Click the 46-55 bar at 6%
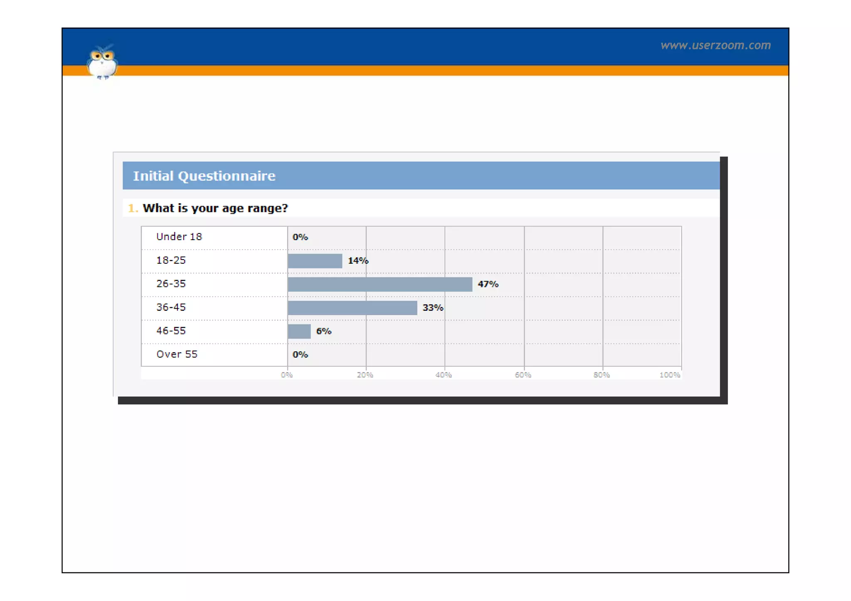The width and height of the screenshot is (851, 601). 299,331
